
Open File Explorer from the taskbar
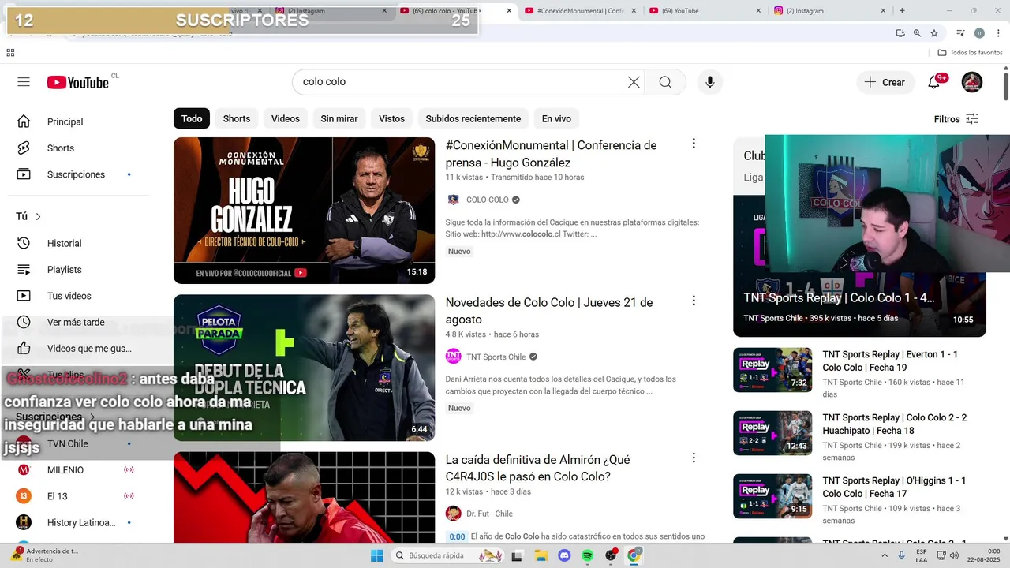pos(541,555)
